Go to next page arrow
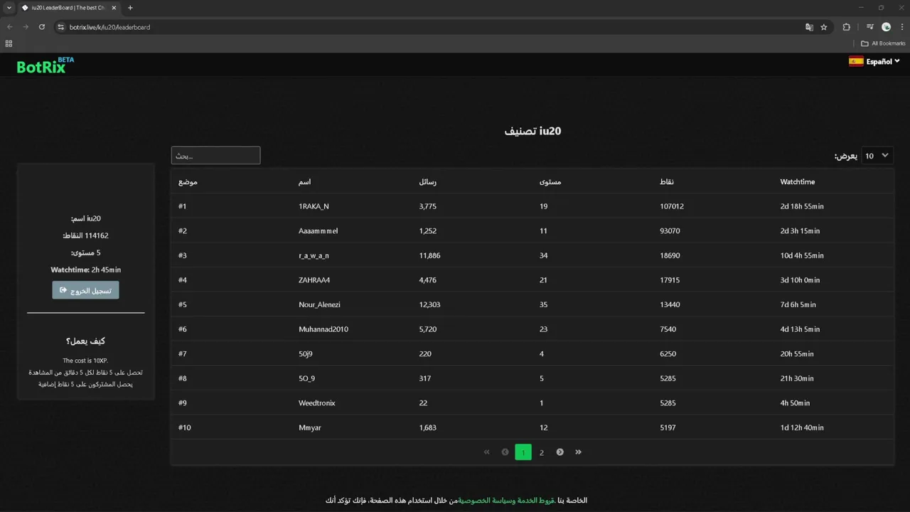 click(560, 452)
